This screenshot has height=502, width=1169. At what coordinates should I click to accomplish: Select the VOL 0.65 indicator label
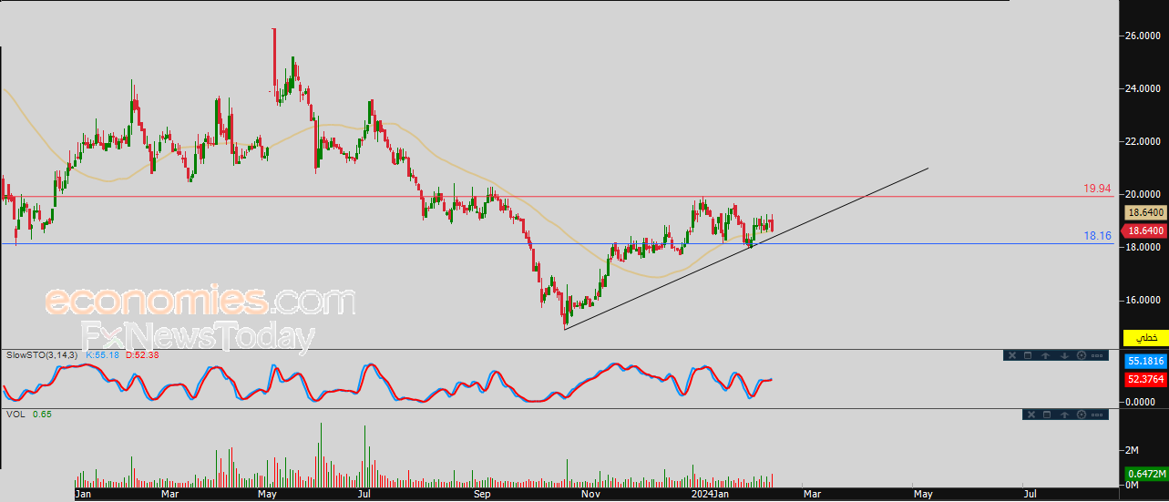coord(27,414)
